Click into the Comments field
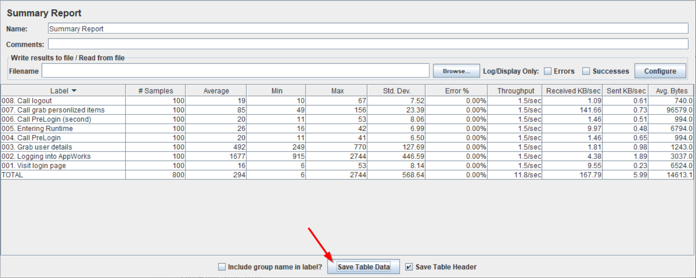 (x=368, y=44)
